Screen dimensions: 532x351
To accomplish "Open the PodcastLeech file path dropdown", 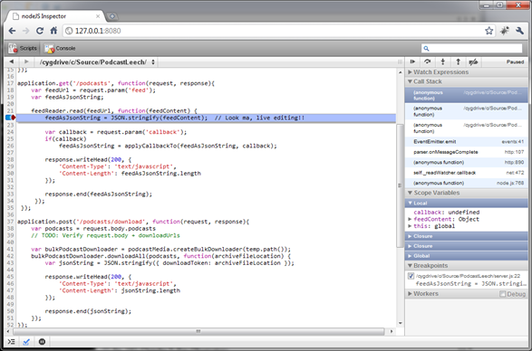I will click(98, 62).
